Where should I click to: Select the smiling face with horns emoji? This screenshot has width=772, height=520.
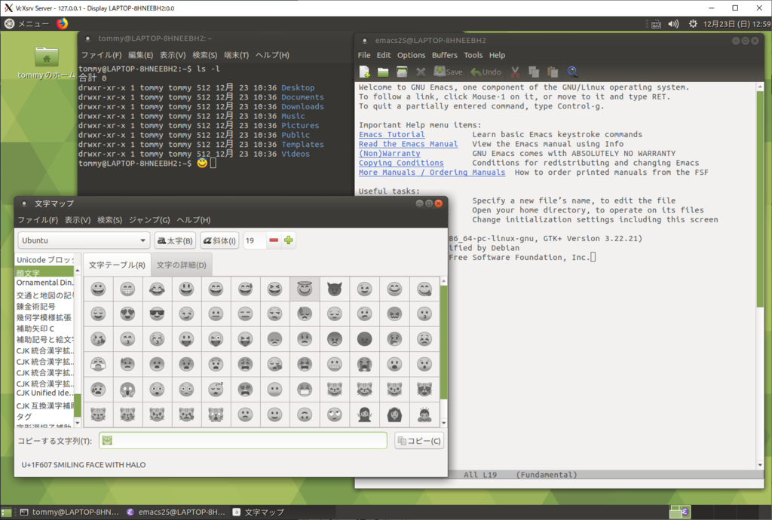(335, 289)
